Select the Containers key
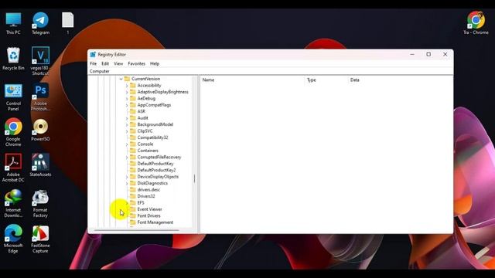Screen dimensions: 495x278 (x=148, y=151)
